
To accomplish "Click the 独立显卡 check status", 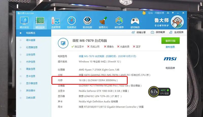I will [x=78, y=46].
